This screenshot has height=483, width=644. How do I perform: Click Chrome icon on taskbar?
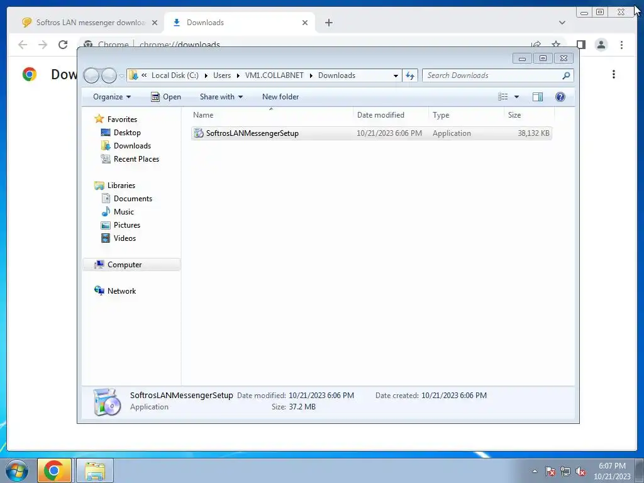point(54,470)
